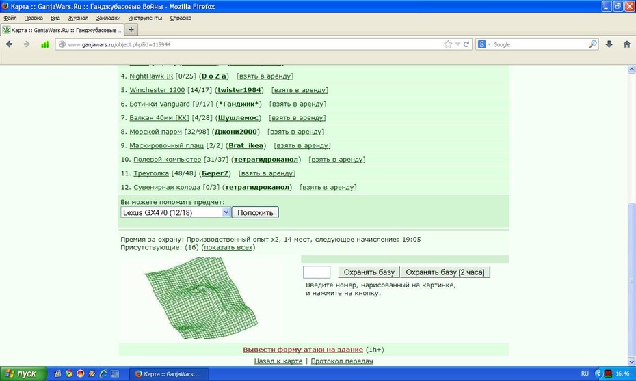Rent the Winchester 1200 via взять в аренду
The height and width of the screenshot is (381, 636).
(x=300, y=90)
